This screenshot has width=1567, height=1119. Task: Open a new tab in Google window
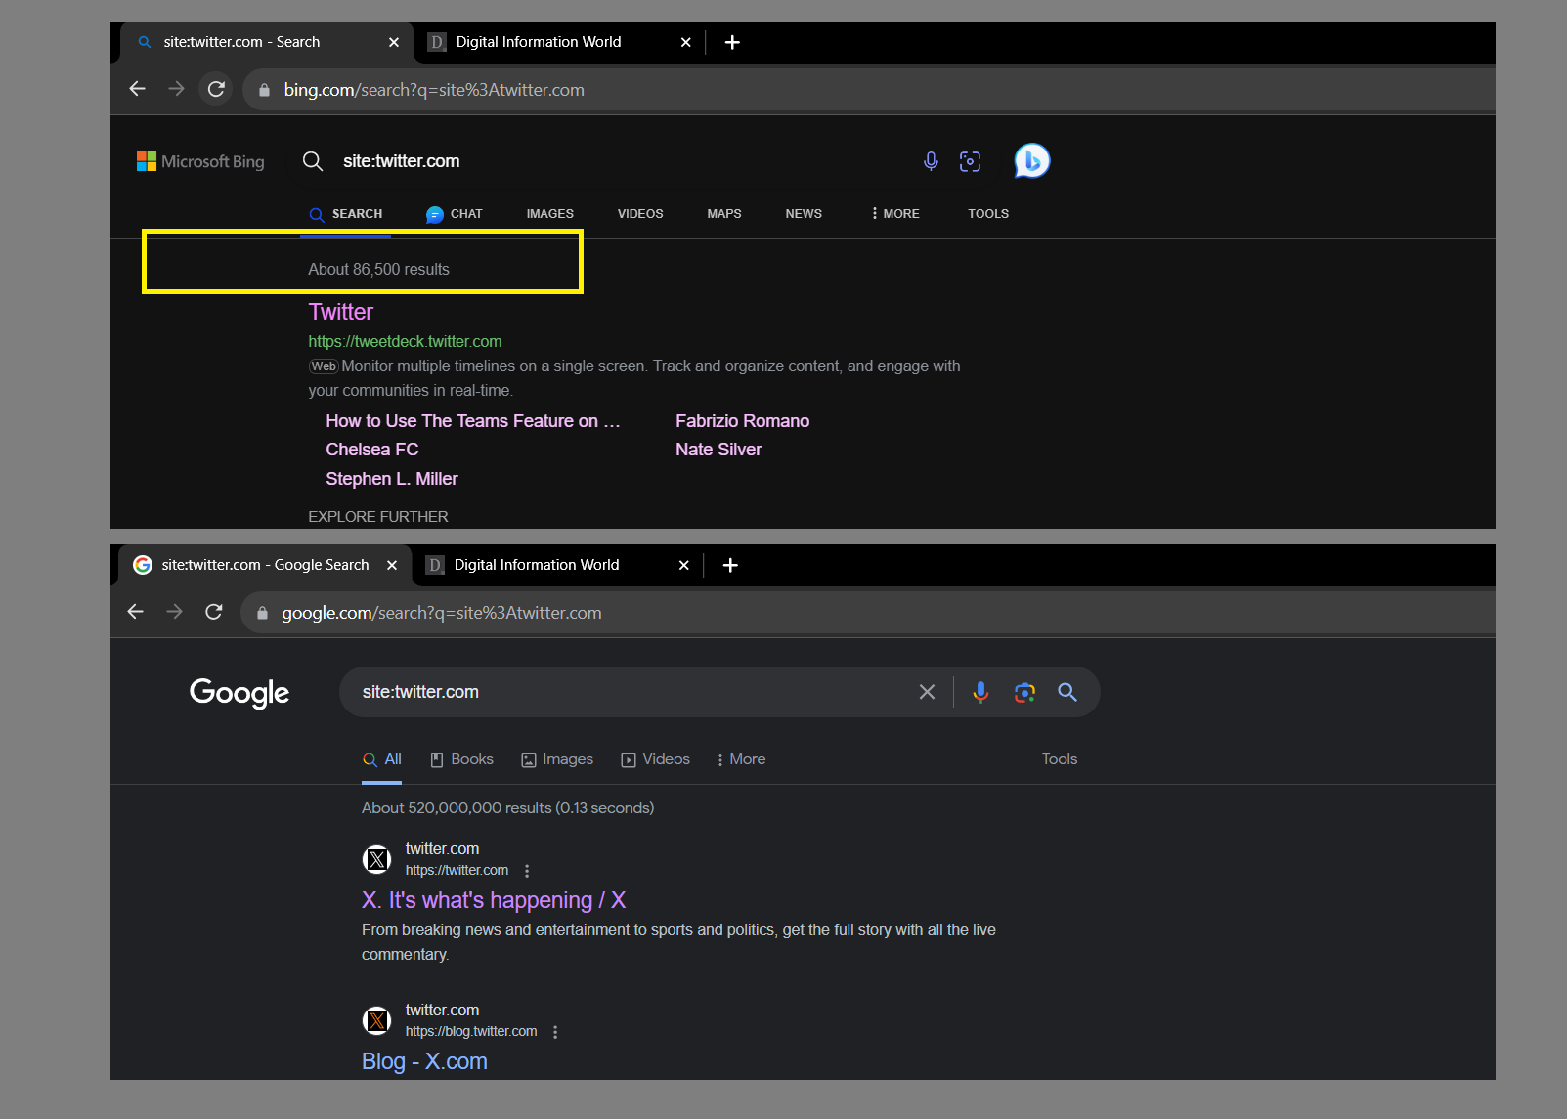[x=730, y=565]
